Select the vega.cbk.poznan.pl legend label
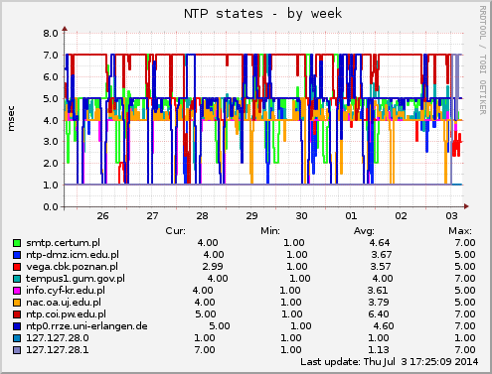 [x=72, y=267]
